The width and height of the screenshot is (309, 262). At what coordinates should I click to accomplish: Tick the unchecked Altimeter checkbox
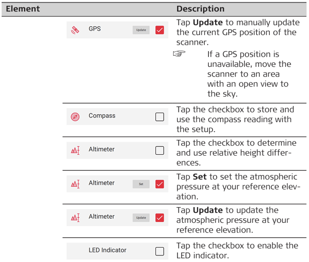(x=160, y=150)
